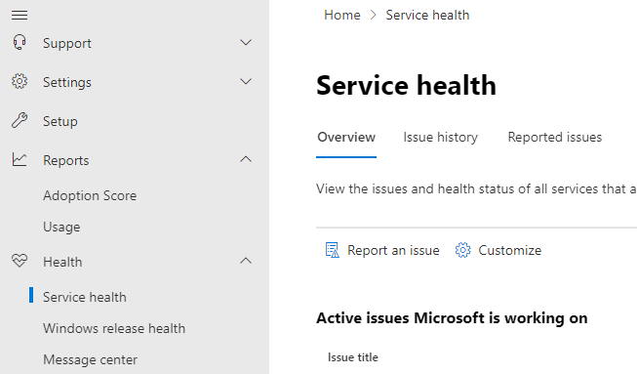
Task: Open Message center in sidebar
Action: point(90,359)
